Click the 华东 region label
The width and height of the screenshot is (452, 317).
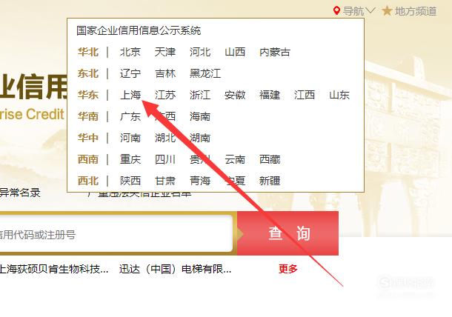point(88,95)
